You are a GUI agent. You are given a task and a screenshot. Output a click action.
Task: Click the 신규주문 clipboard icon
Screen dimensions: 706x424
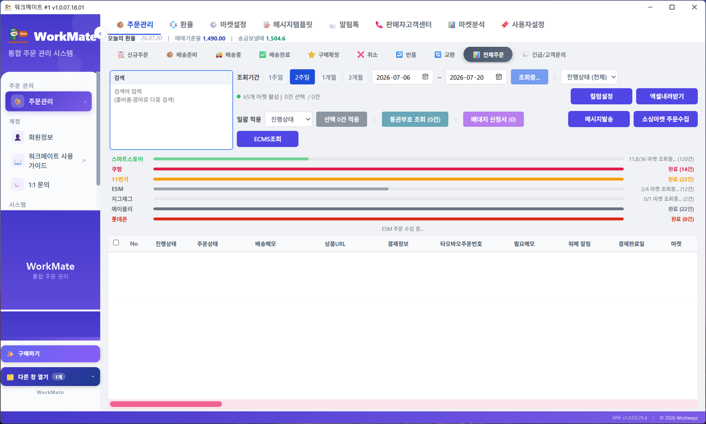[120, 55]
